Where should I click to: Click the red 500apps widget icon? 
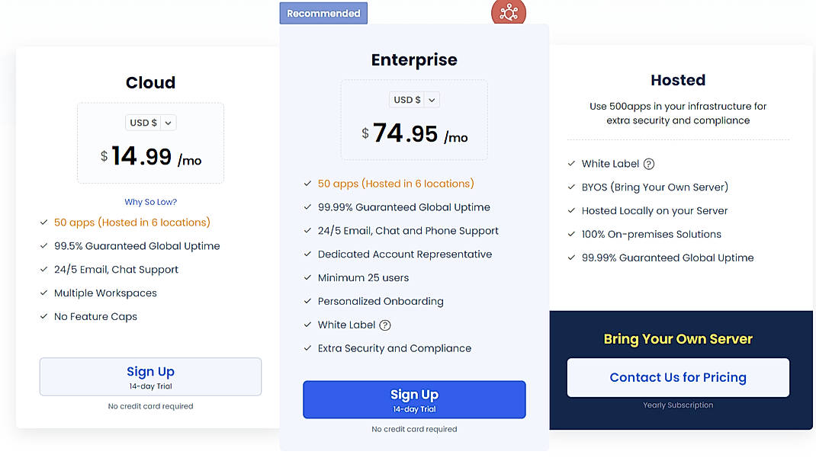pyautogui.click(x=508, y=12)
